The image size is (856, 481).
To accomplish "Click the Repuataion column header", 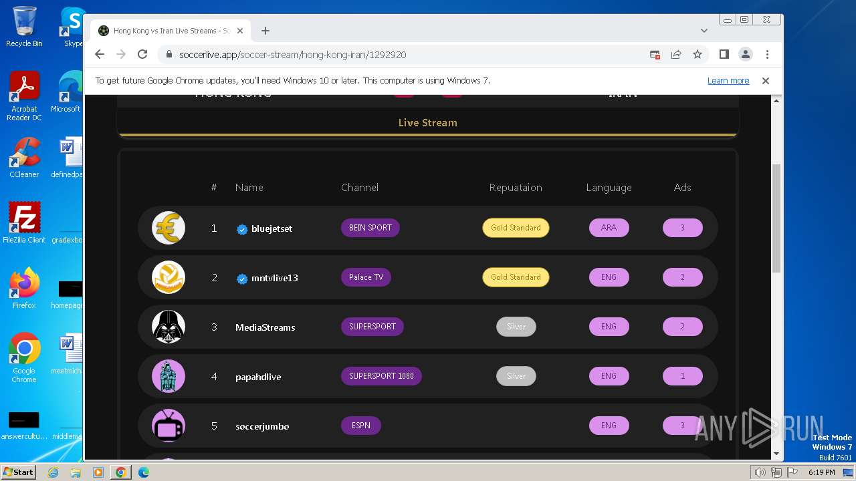I will (516, 188).
